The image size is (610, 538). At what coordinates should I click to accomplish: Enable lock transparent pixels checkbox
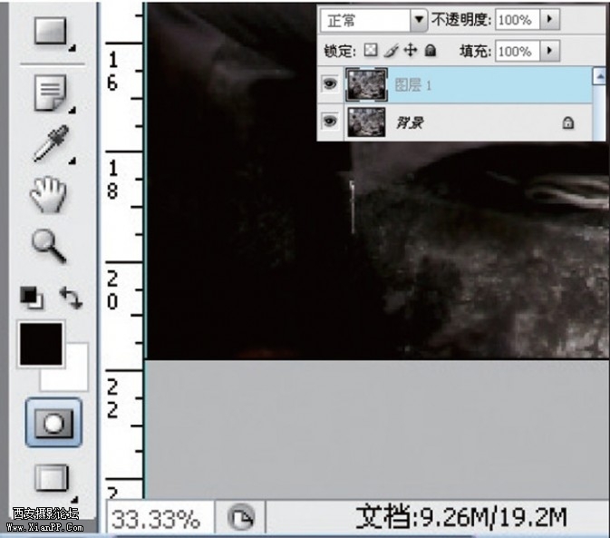pos(371,52)
